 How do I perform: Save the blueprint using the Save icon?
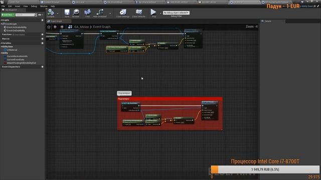pyautogui.click(x=67, y=13)
